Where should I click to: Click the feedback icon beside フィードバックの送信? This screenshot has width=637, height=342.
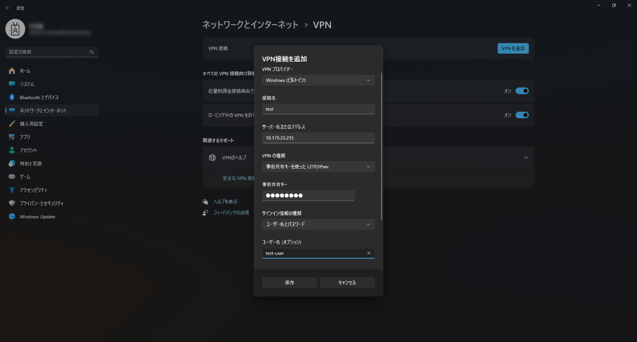pos(206,212)
